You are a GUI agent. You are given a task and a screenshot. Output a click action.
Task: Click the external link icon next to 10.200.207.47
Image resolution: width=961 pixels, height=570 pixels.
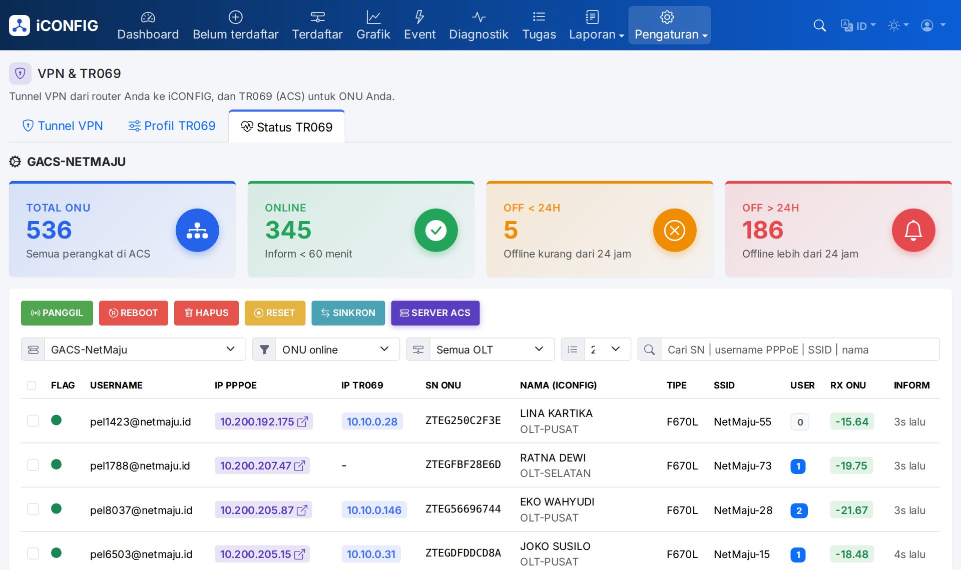[299, 466]
